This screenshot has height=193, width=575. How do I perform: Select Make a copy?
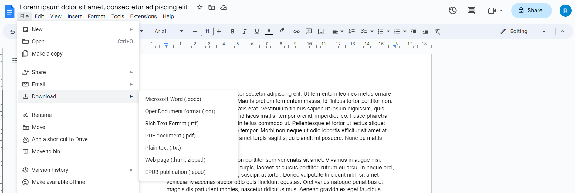coord(78,54)
